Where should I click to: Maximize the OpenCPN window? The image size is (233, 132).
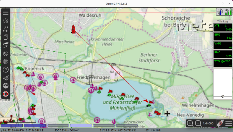(x=223, y=3)
